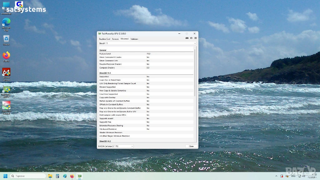Open Calculator from the taskbar
The height and width of the screenshot is (180, 320).
[x=57, y=176]
